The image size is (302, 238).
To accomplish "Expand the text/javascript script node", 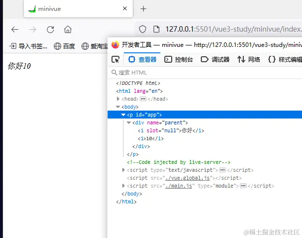I will (x=123, y=170).
